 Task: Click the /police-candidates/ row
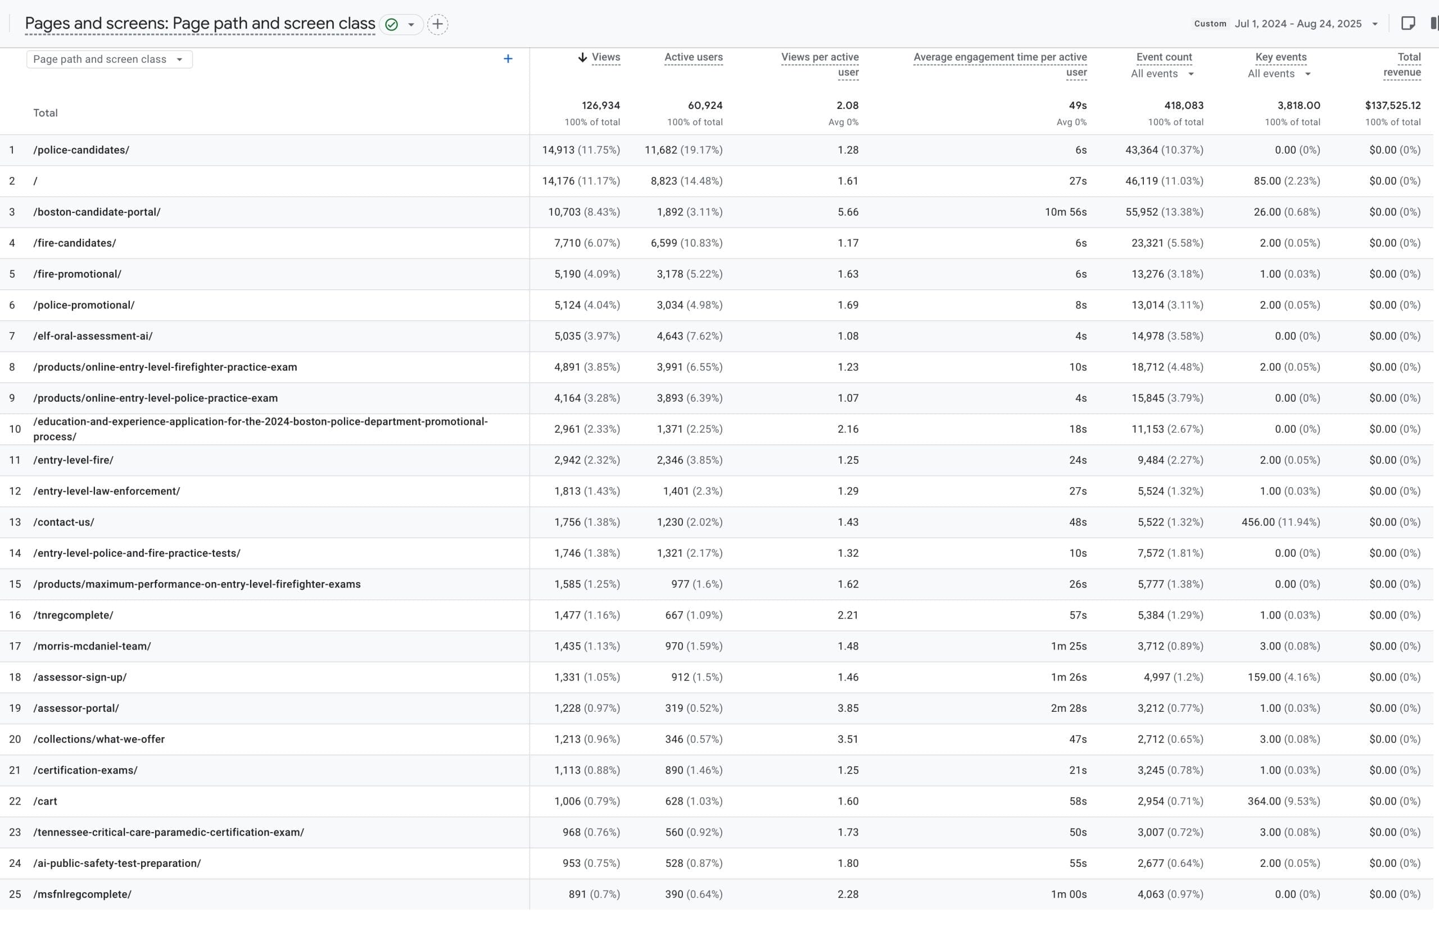(82, 150)
